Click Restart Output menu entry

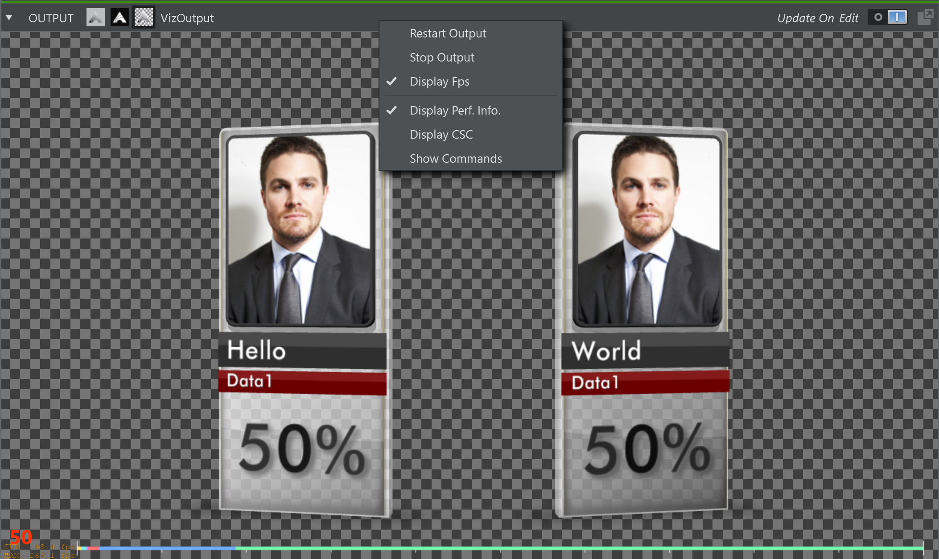(448, 33)
